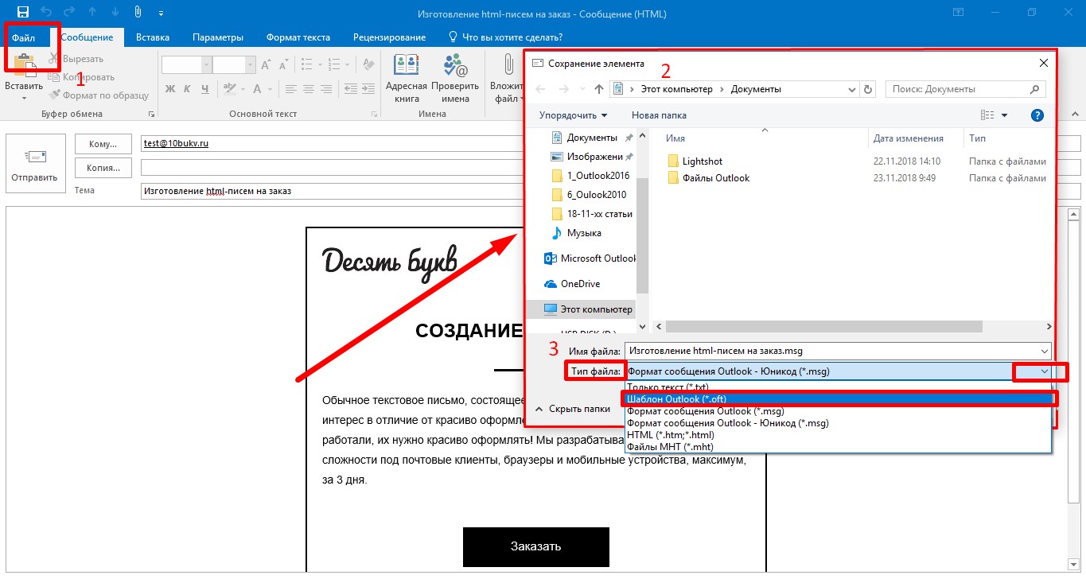Open the Файл tab
Screen dimensions: 1086x579
pyautogui.click(x=24, y=37)
